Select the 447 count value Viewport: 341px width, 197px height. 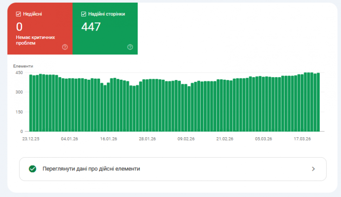(x=91, y=27)
